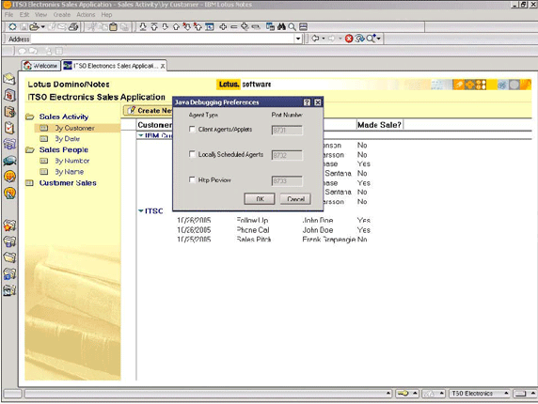Open the Edit menu
The width and height of the screenshot is (538, 404).
[24, 15]
